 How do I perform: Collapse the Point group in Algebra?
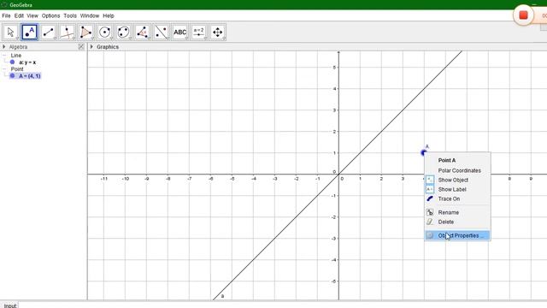click(x=4, y=68)
